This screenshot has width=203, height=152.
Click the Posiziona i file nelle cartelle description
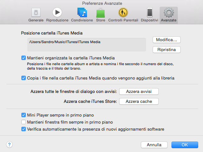tap(100, 66)
